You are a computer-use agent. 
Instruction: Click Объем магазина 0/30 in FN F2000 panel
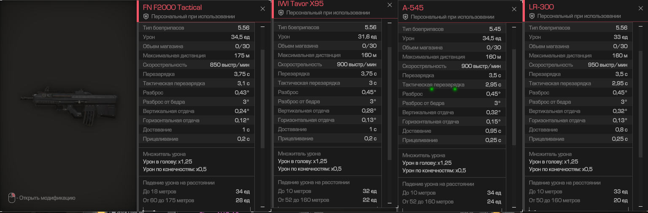tap(196, 46)
